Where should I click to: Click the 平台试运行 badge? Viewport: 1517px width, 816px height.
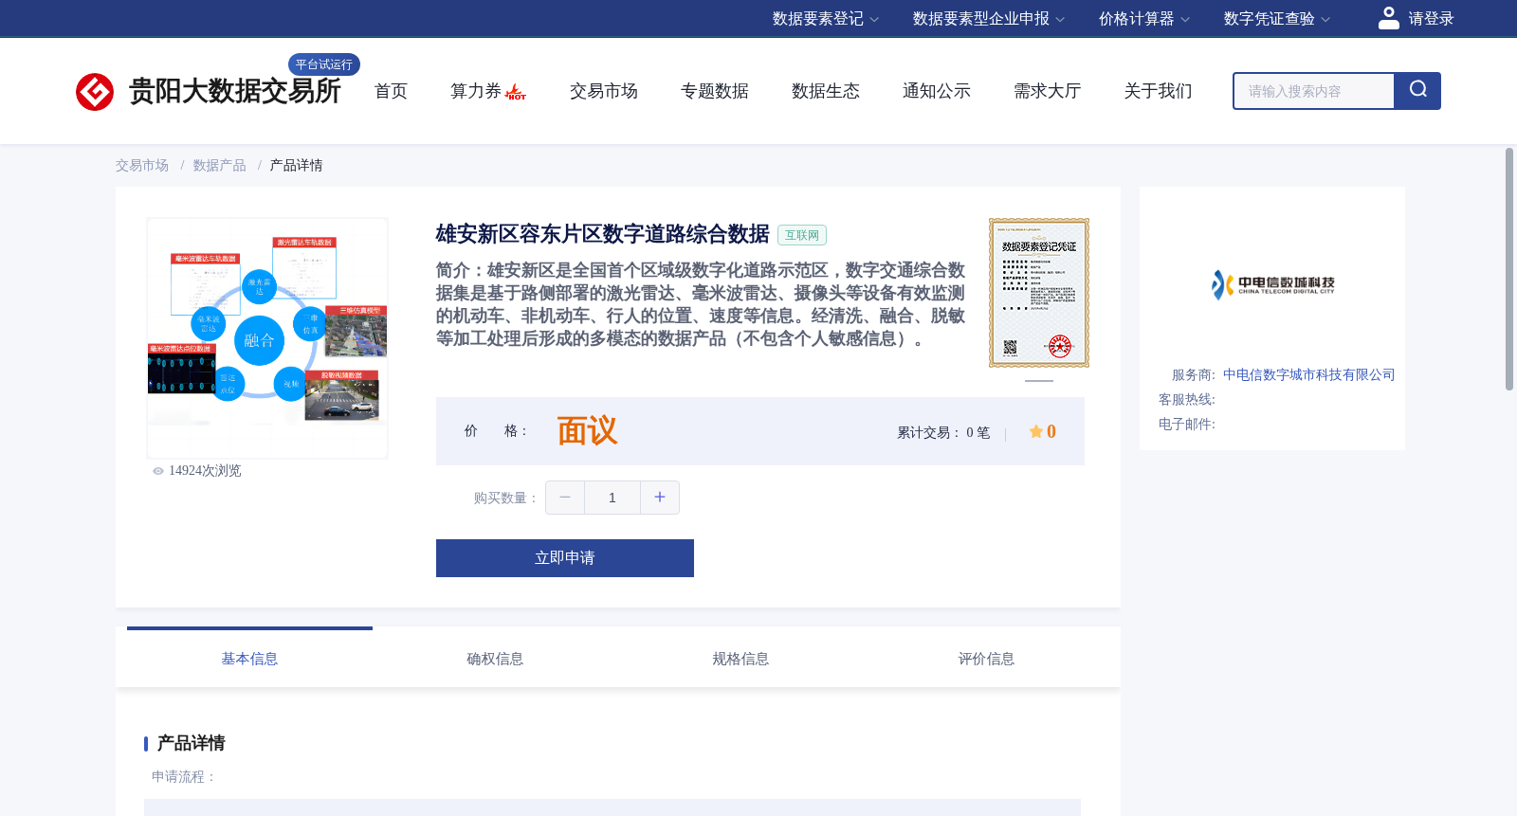tap(324, 64)
